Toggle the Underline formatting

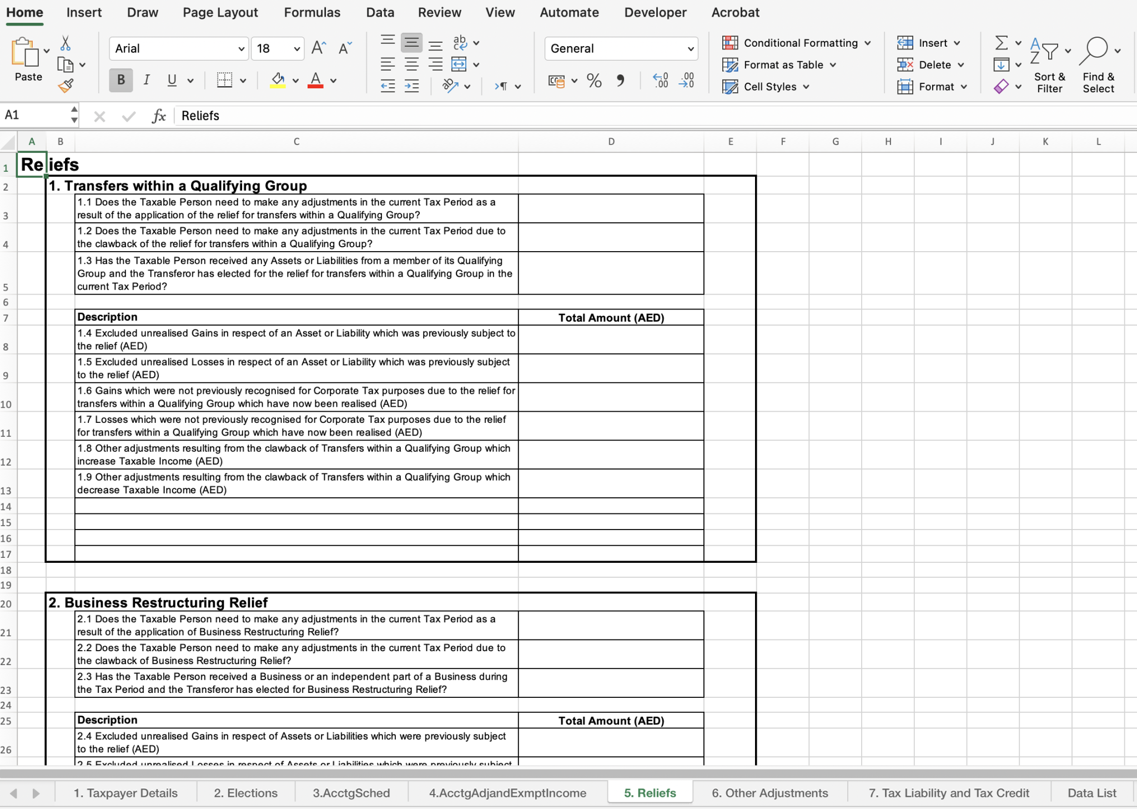(x=172, y=79)
